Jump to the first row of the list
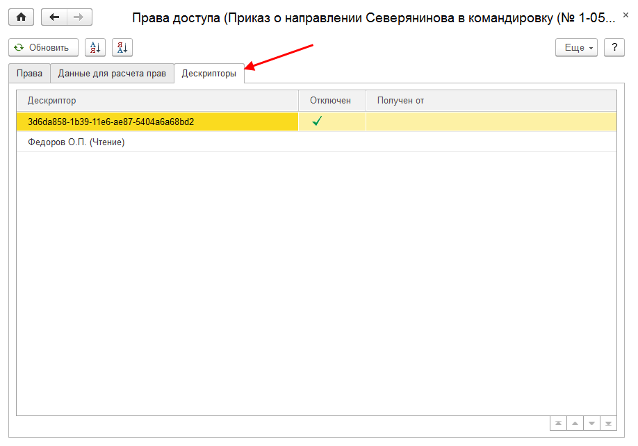Viewport: 638px width, 446px height. pos(558,423)
